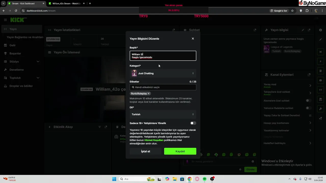
Task: Click the Etiketler tag search field
Action: pyautogui.click(x=163, y=87)
